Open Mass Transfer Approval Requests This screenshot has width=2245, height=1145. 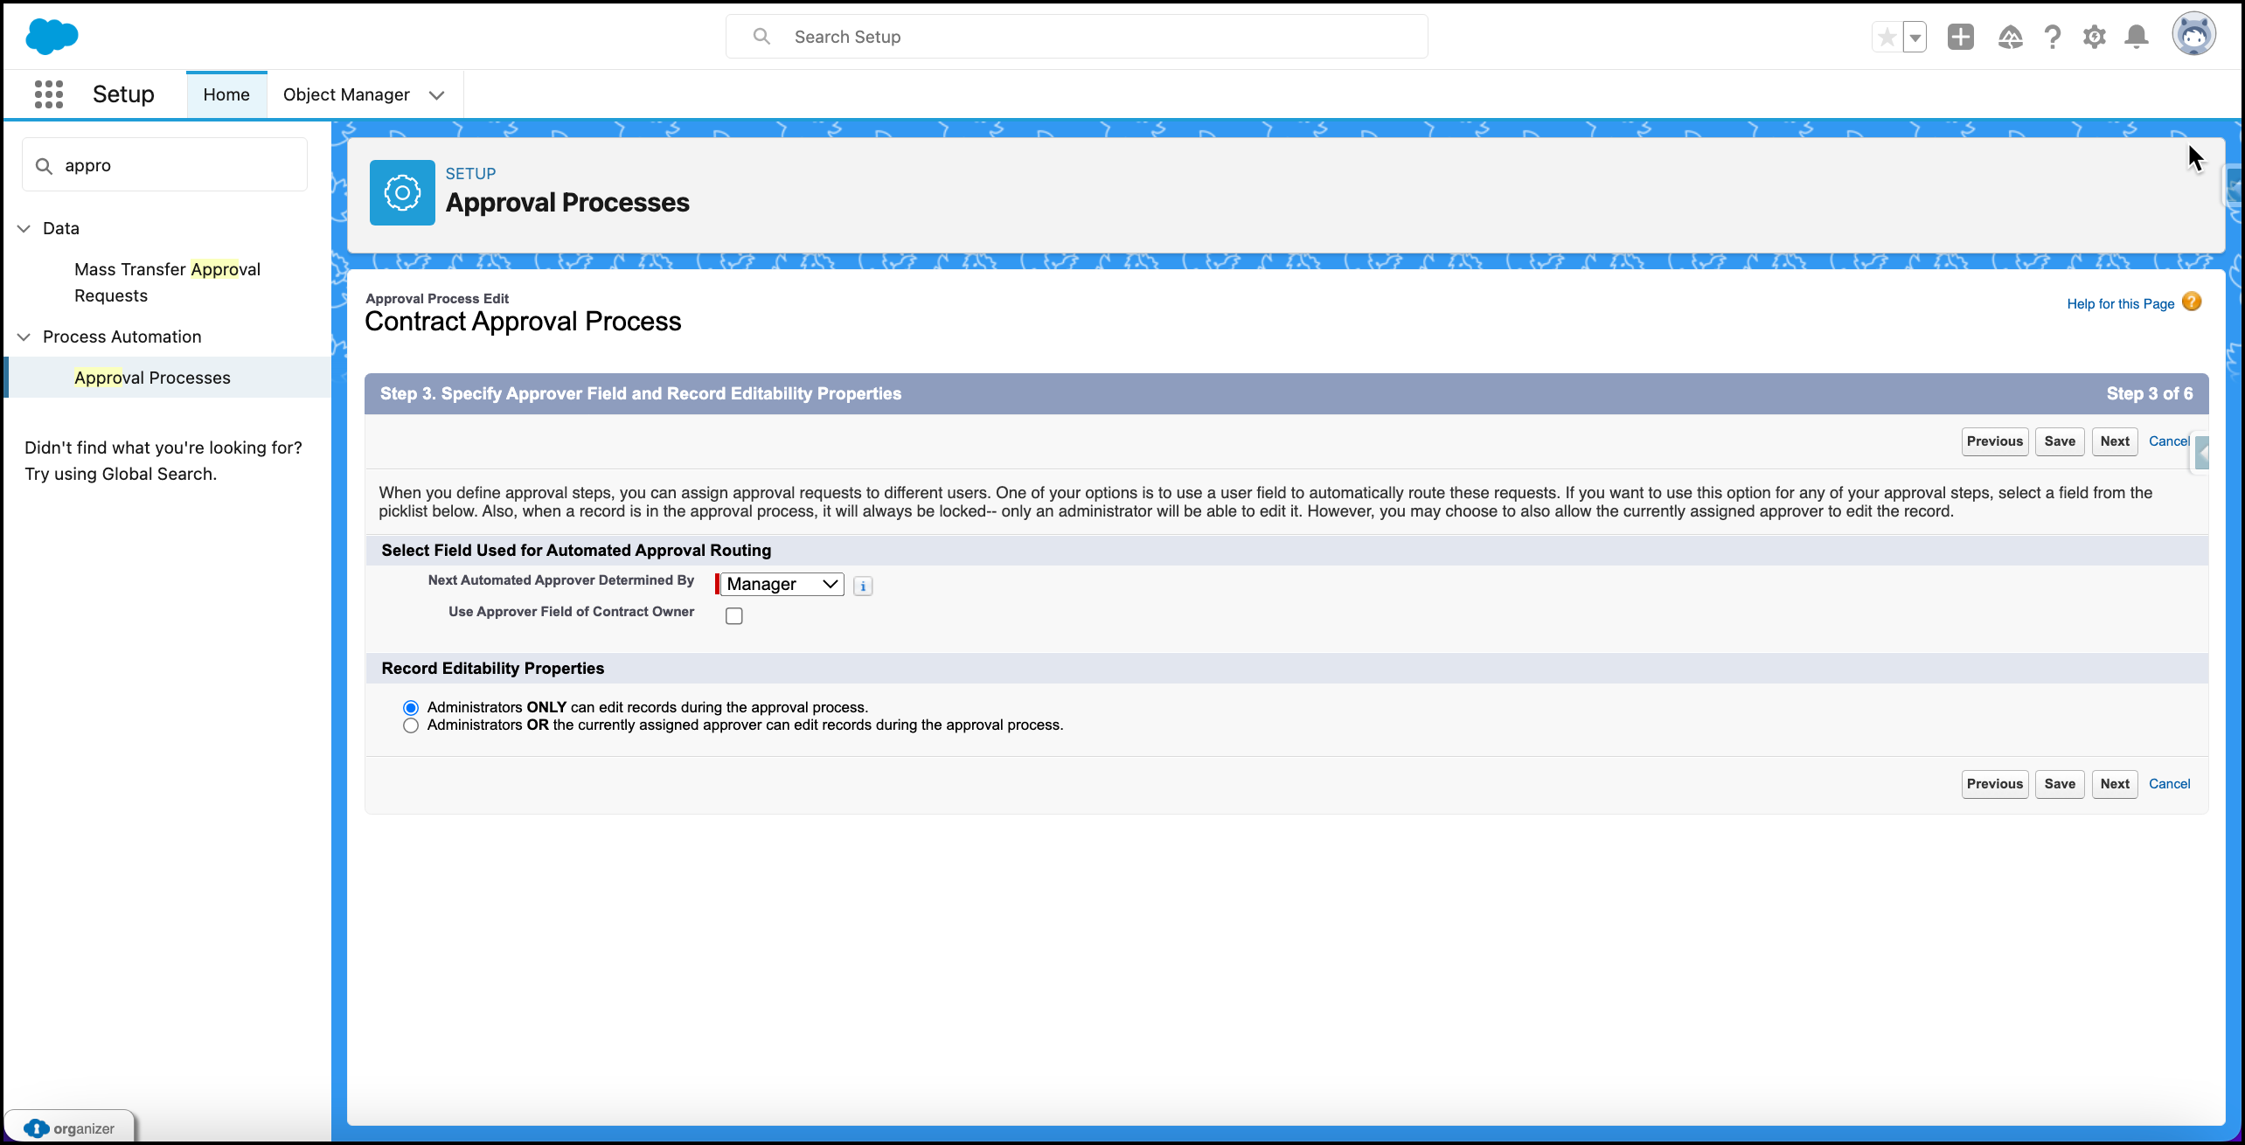click(168, 282)
